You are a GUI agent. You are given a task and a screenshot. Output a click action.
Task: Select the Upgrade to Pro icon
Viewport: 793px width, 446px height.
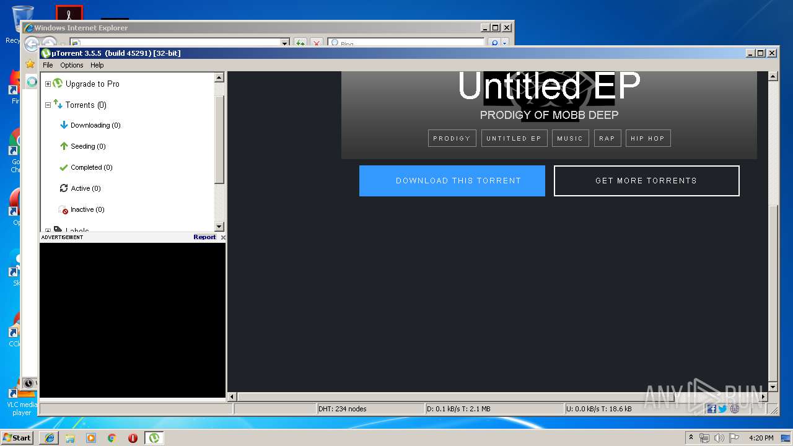[x=58, y=83]
